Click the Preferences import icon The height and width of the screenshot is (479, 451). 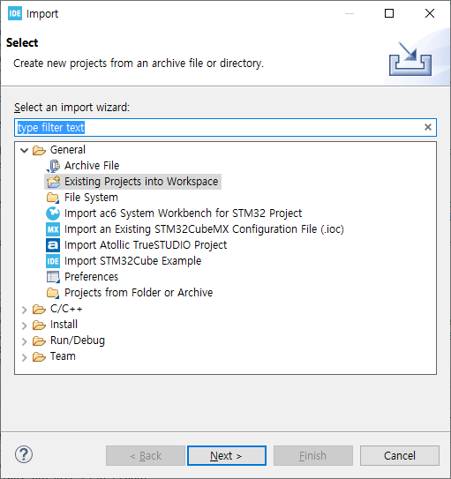53,277
